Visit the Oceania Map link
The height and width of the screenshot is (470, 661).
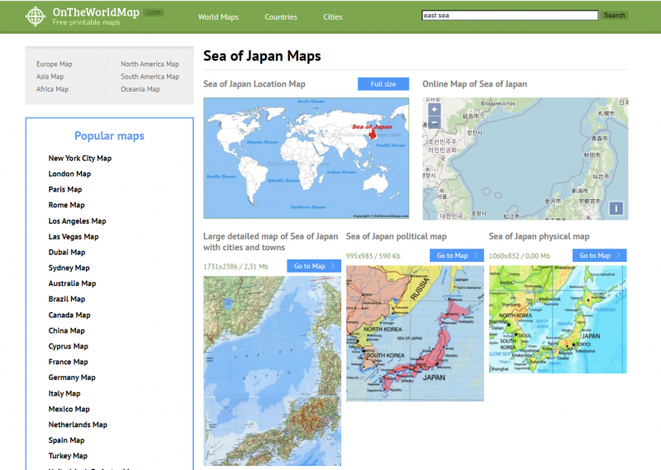(x=140, y=89)
